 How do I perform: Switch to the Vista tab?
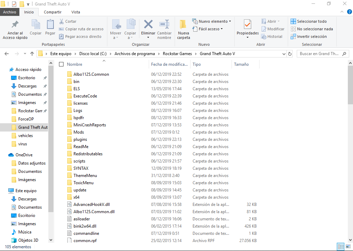pos(76,12)
